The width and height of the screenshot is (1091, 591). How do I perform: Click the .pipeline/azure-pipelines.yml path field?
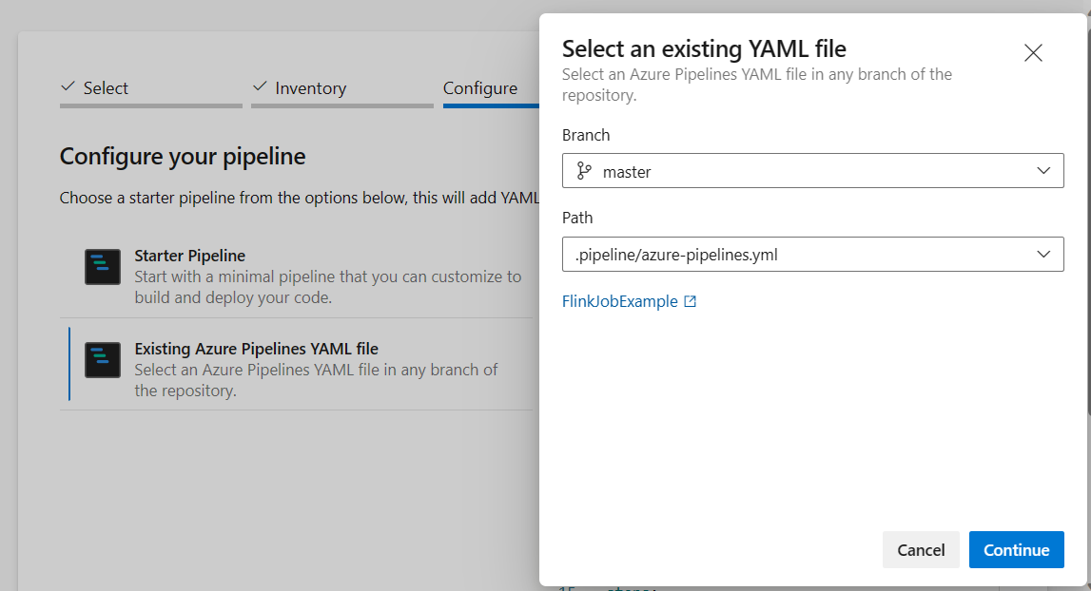point(812,255)
